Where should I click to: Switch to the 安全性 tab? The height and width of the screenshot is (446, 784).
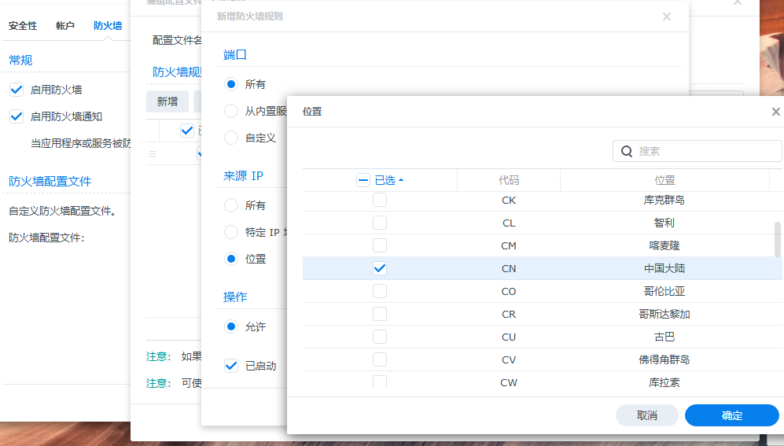(23, 26)
